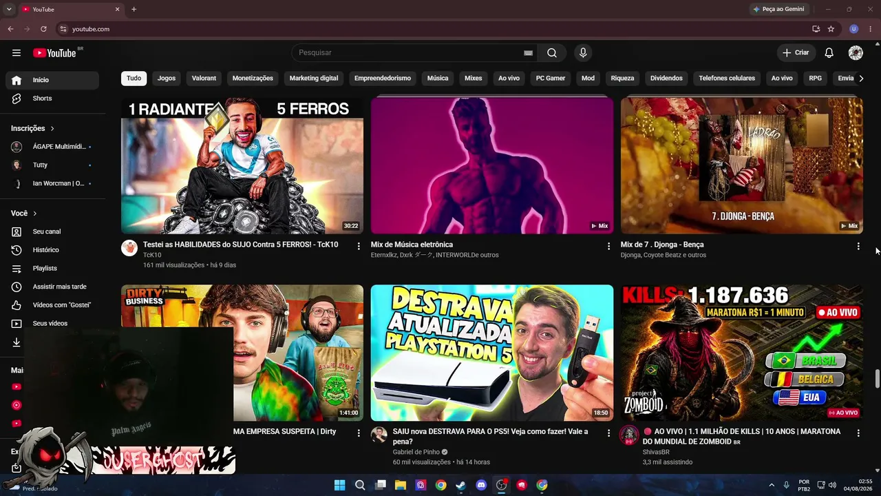Select the Jogos filter chip

[167, 79]
